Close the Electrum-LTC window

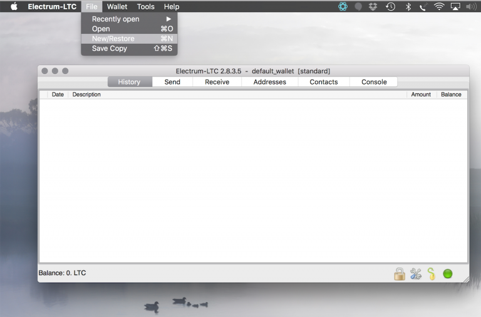(x=45, y=71)
